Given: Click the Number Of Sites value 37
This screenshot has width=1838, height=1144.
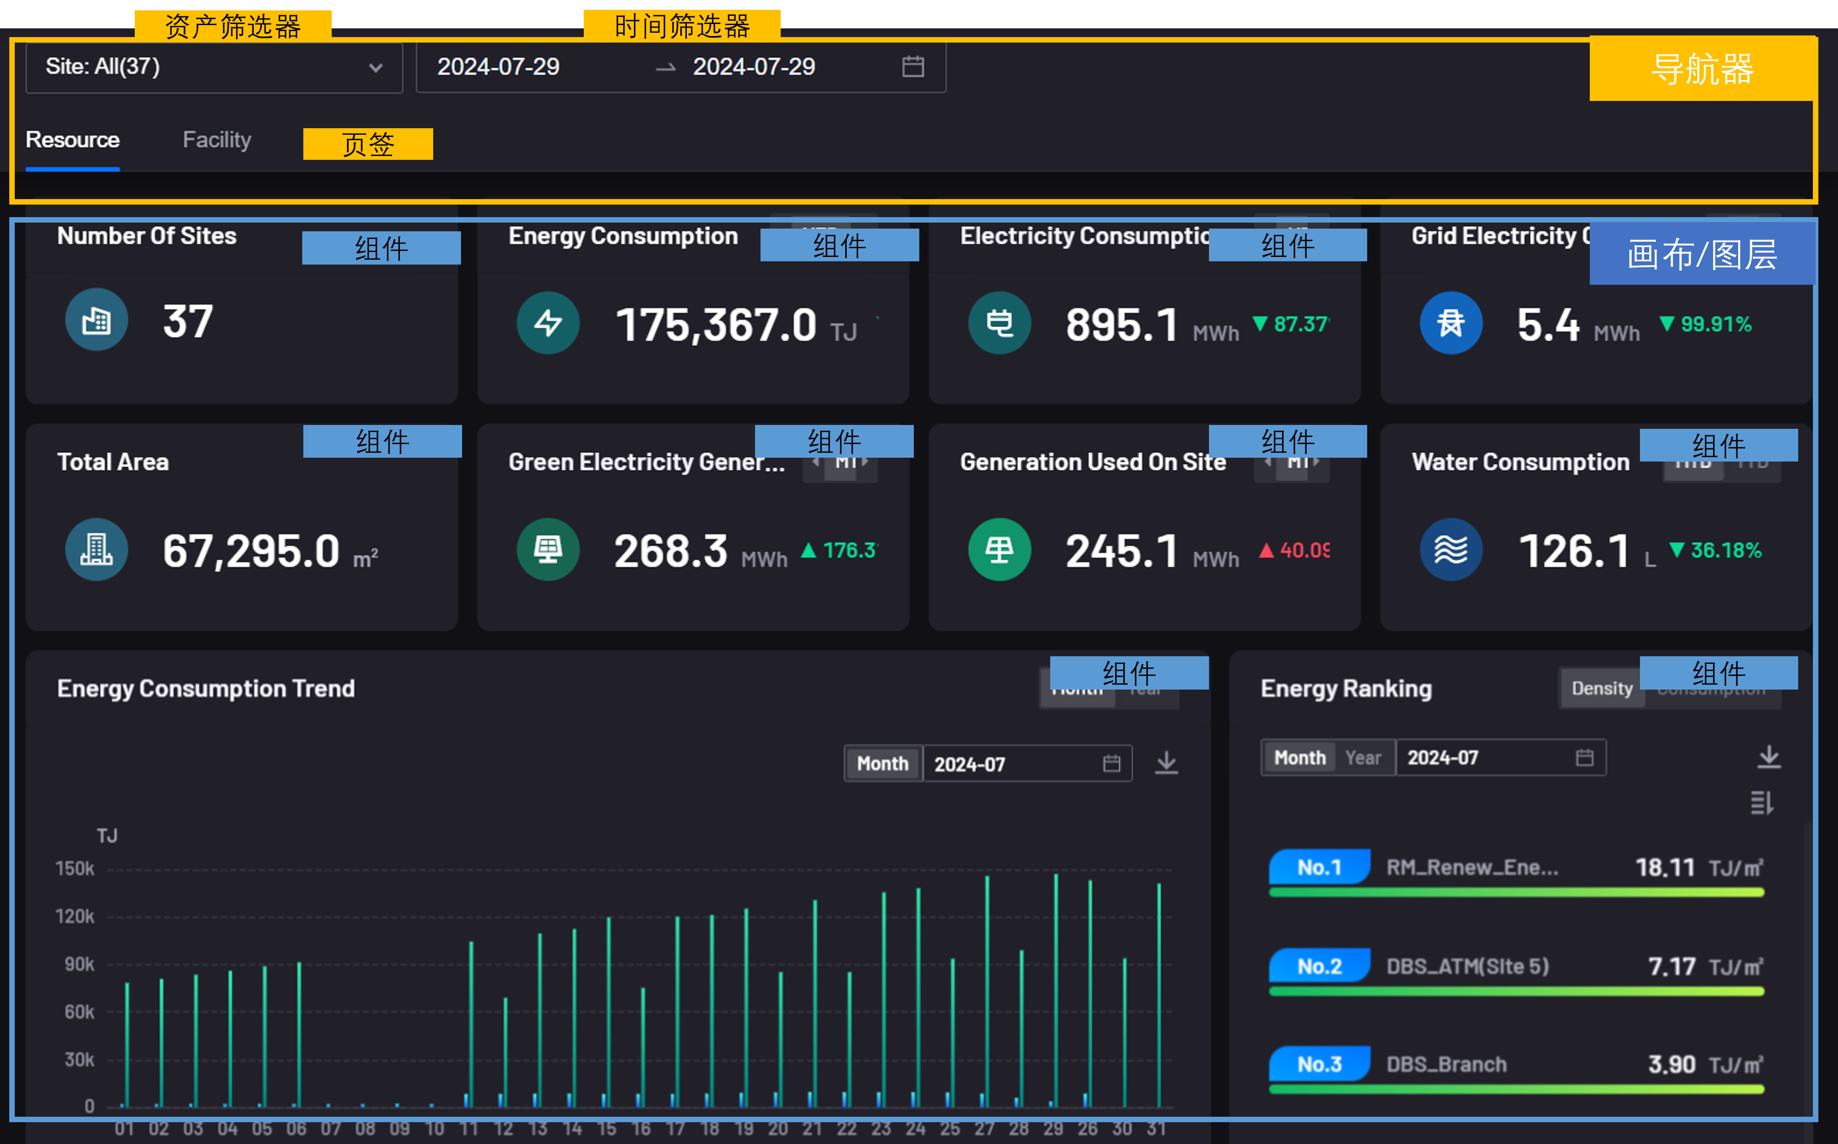Looking at the screenshot, I should [x=188, y=321].
